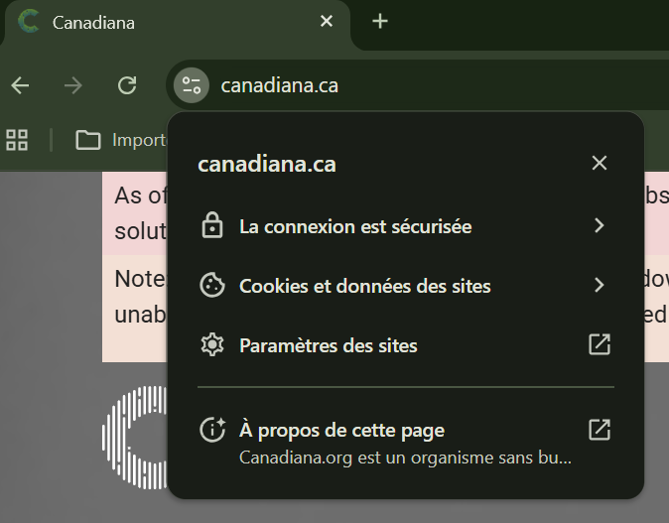Click 'Canadiana.org est un organisme sans bu…' description

click(x=405, y=458)
